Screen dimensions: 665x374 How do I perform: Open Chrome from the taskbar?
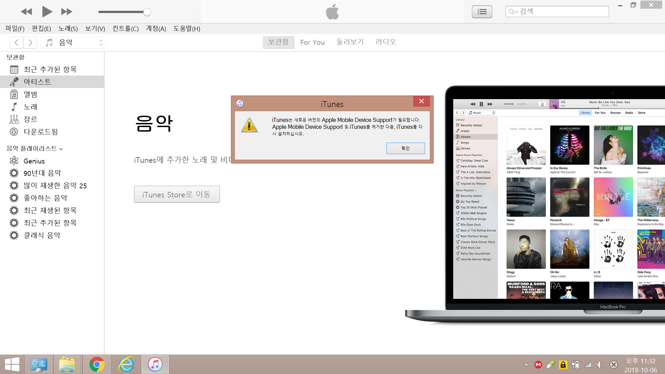97,364
